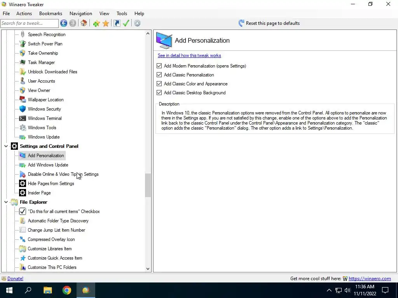Viewport: 398px width, 298px height.
Task: Click the back navigation arrow icon
Action: click(64, 23)
